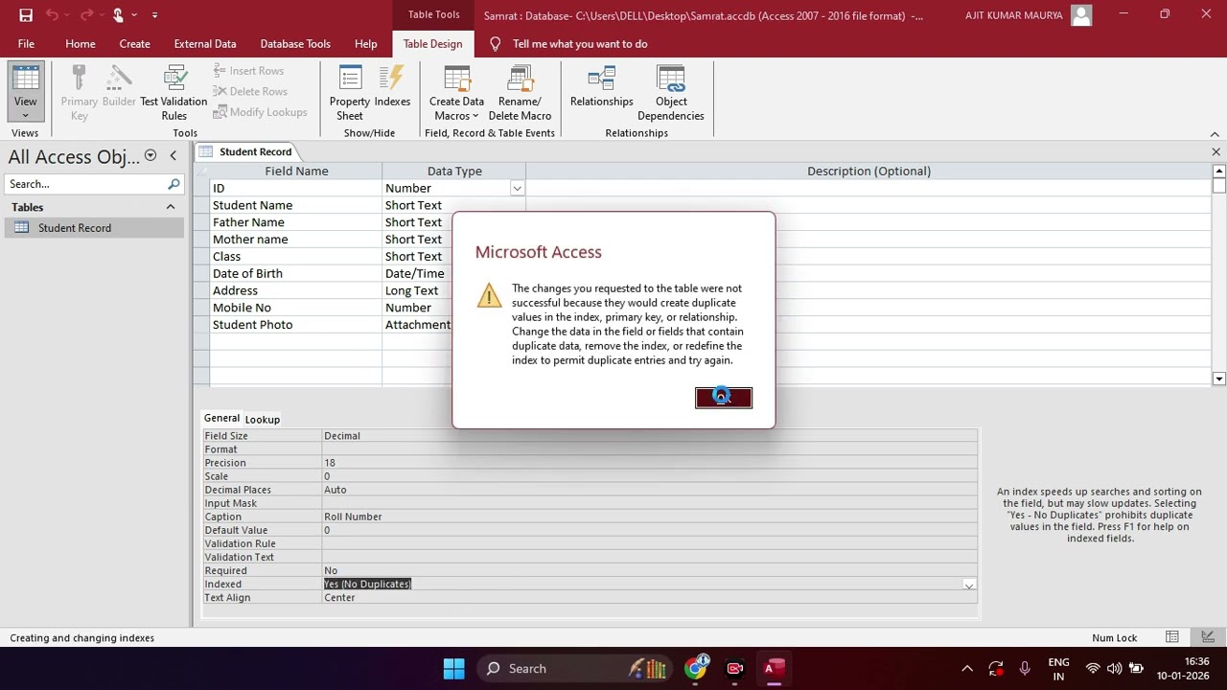Switch to the Home ribbon tab
Viewport: 1227px width, 690px height.
81,43
